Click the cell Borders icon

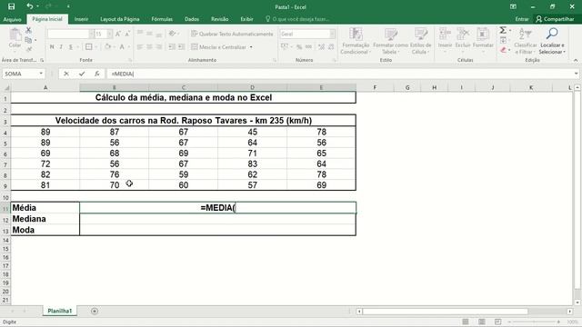click(x=89, y=46)
